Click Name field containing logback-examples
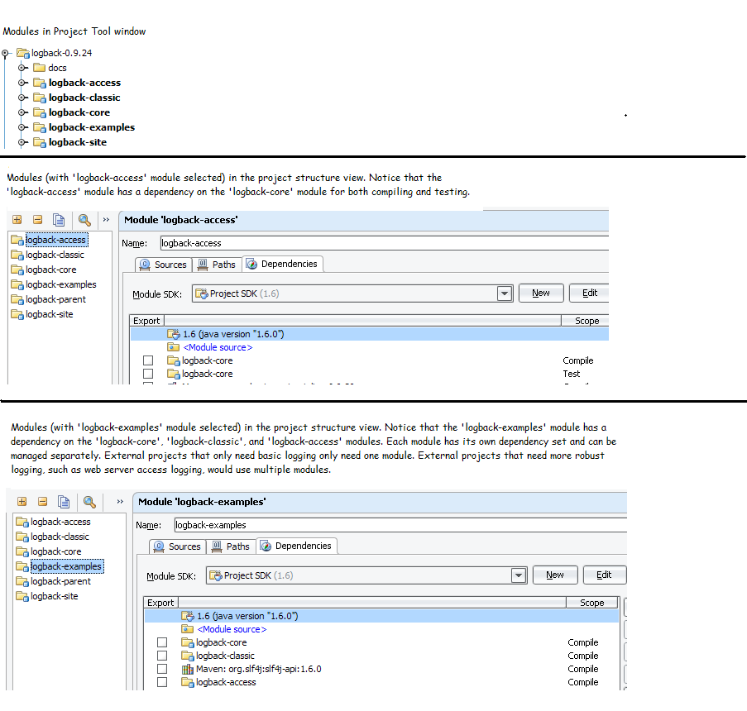The width and height of the screenshot is (747, 711). (x=400, y=525)
